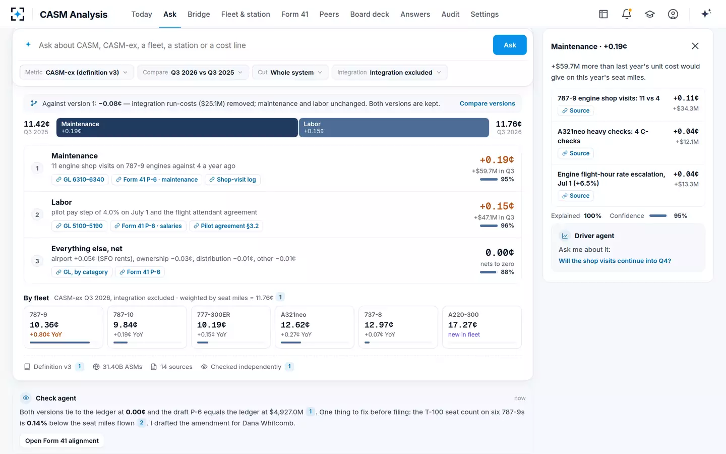Viewport: 726px width, 454px height.
Task: Click the 88% confidence bar in Everything else
Action: click(x=489, y=272)
